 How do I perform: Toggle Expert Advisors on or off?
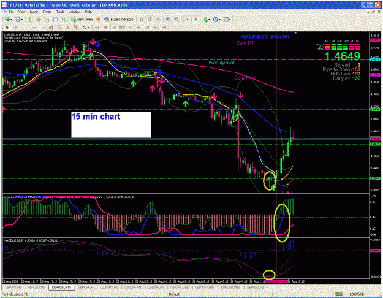119,20
